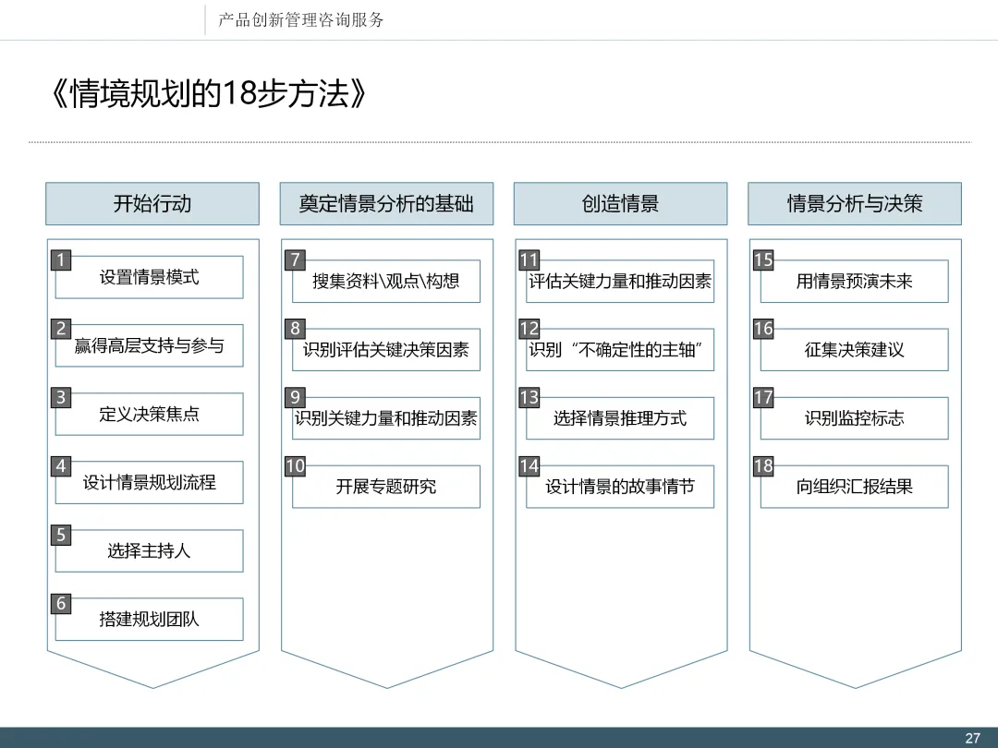Click the step box 定义决策焦点
This screenshot has width=998, height=748.
click(149, 414)
